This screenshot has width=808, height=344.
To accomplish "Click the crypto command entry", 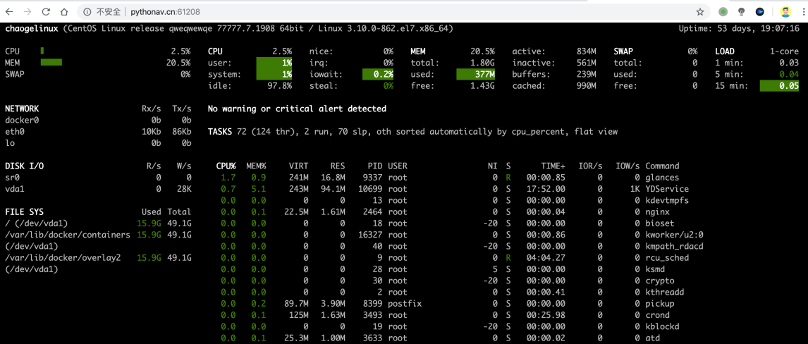I will (660, 281).
